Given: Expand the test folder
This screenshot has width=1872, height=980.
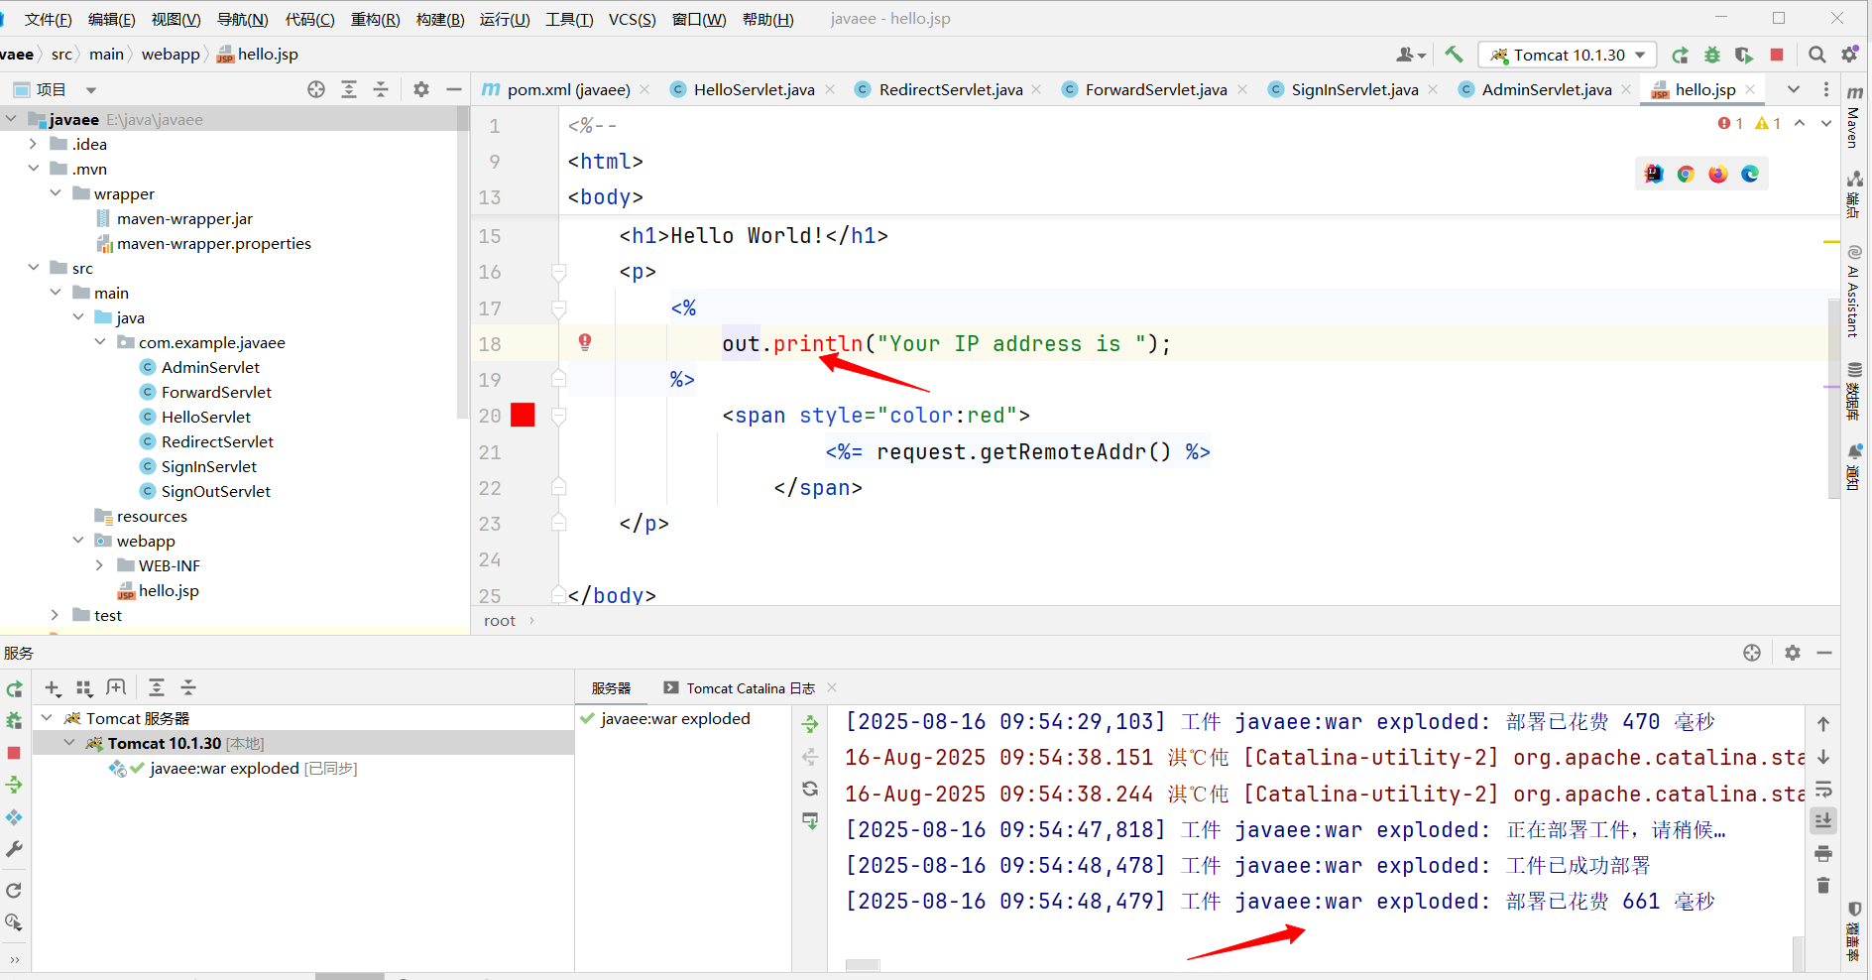Looking at the screenshot, I should tap(56, 615).
